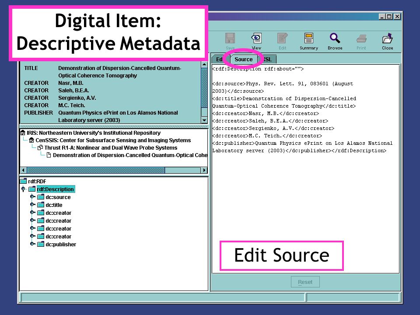Click scroll down arrow in metadata panel
420x315 pixels.
coord(204,120)
